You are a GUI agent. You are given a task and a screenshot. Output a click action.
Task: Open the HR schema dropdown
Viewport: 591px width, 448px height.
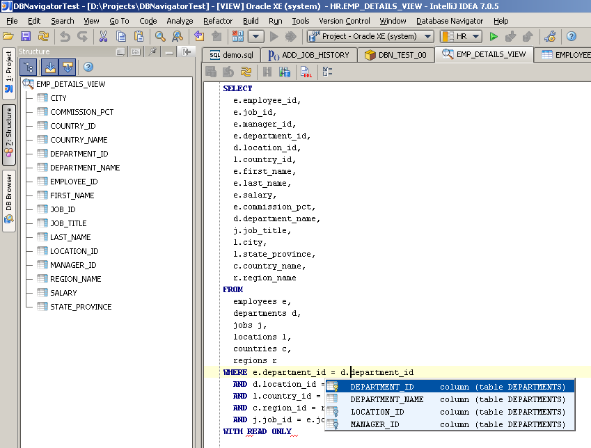(x=461, y=37)
